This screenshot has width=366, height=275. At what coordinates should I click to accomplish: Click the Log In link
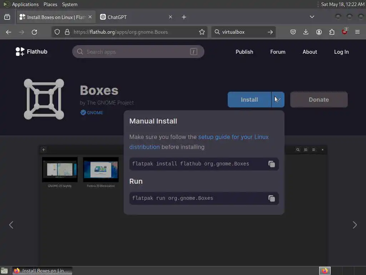341,52
